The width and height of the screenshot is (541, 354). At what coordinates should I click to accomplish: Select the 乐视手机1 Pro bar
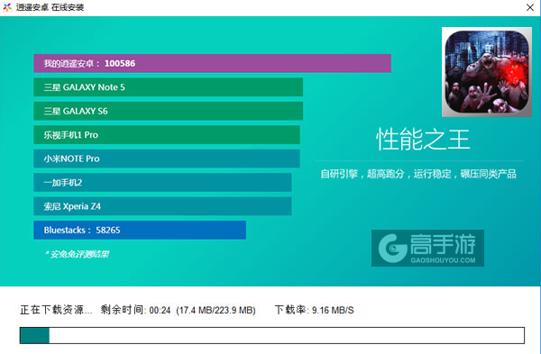click(167, 135)
